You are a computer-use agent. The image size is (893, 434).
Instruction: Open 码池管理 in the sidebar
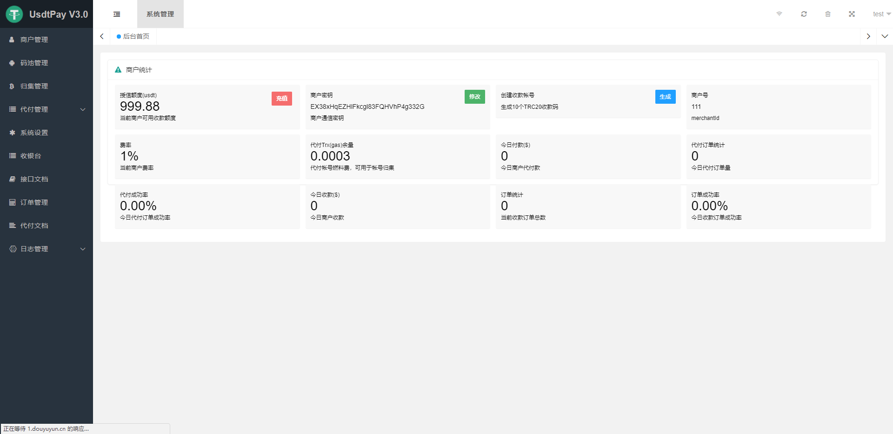point(47,63)
